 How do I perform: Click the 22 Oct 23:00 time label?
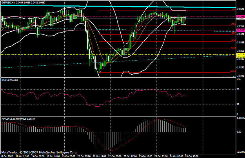(115, 156)
